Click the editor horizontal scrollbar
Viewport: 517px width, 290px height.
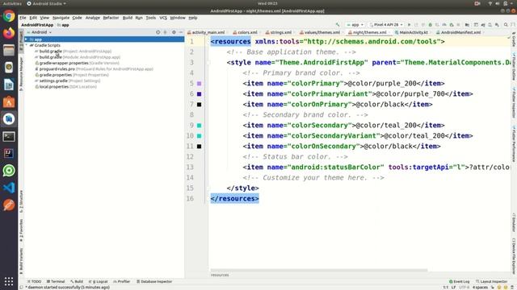(x=319, y=271)
